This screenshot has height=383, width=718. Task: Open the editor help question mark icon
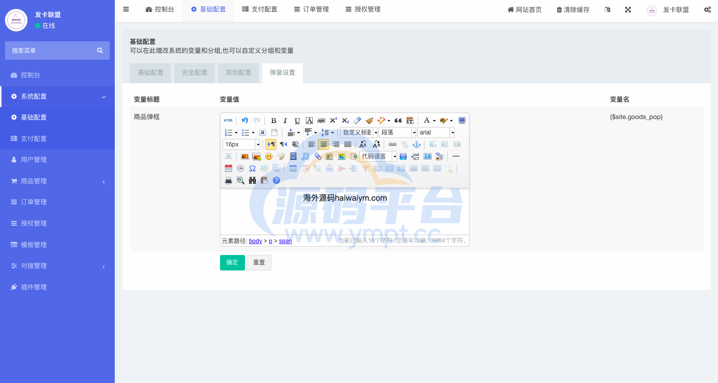click(276, 180)
